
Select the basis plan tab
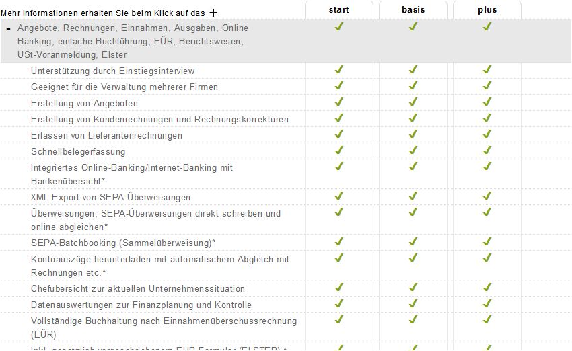click(x=413, y=10)
